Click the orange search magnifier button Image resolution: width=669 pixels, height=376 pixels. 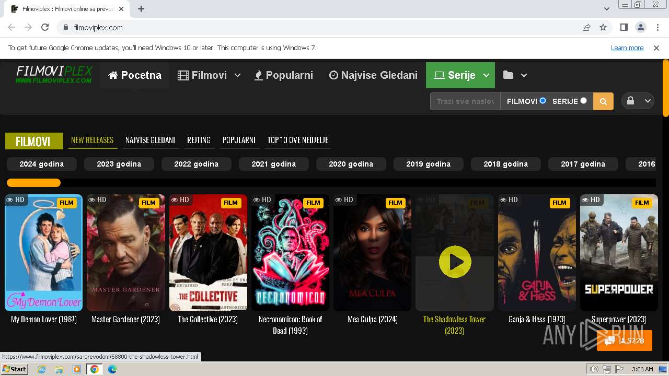click(x=603, y=101)
